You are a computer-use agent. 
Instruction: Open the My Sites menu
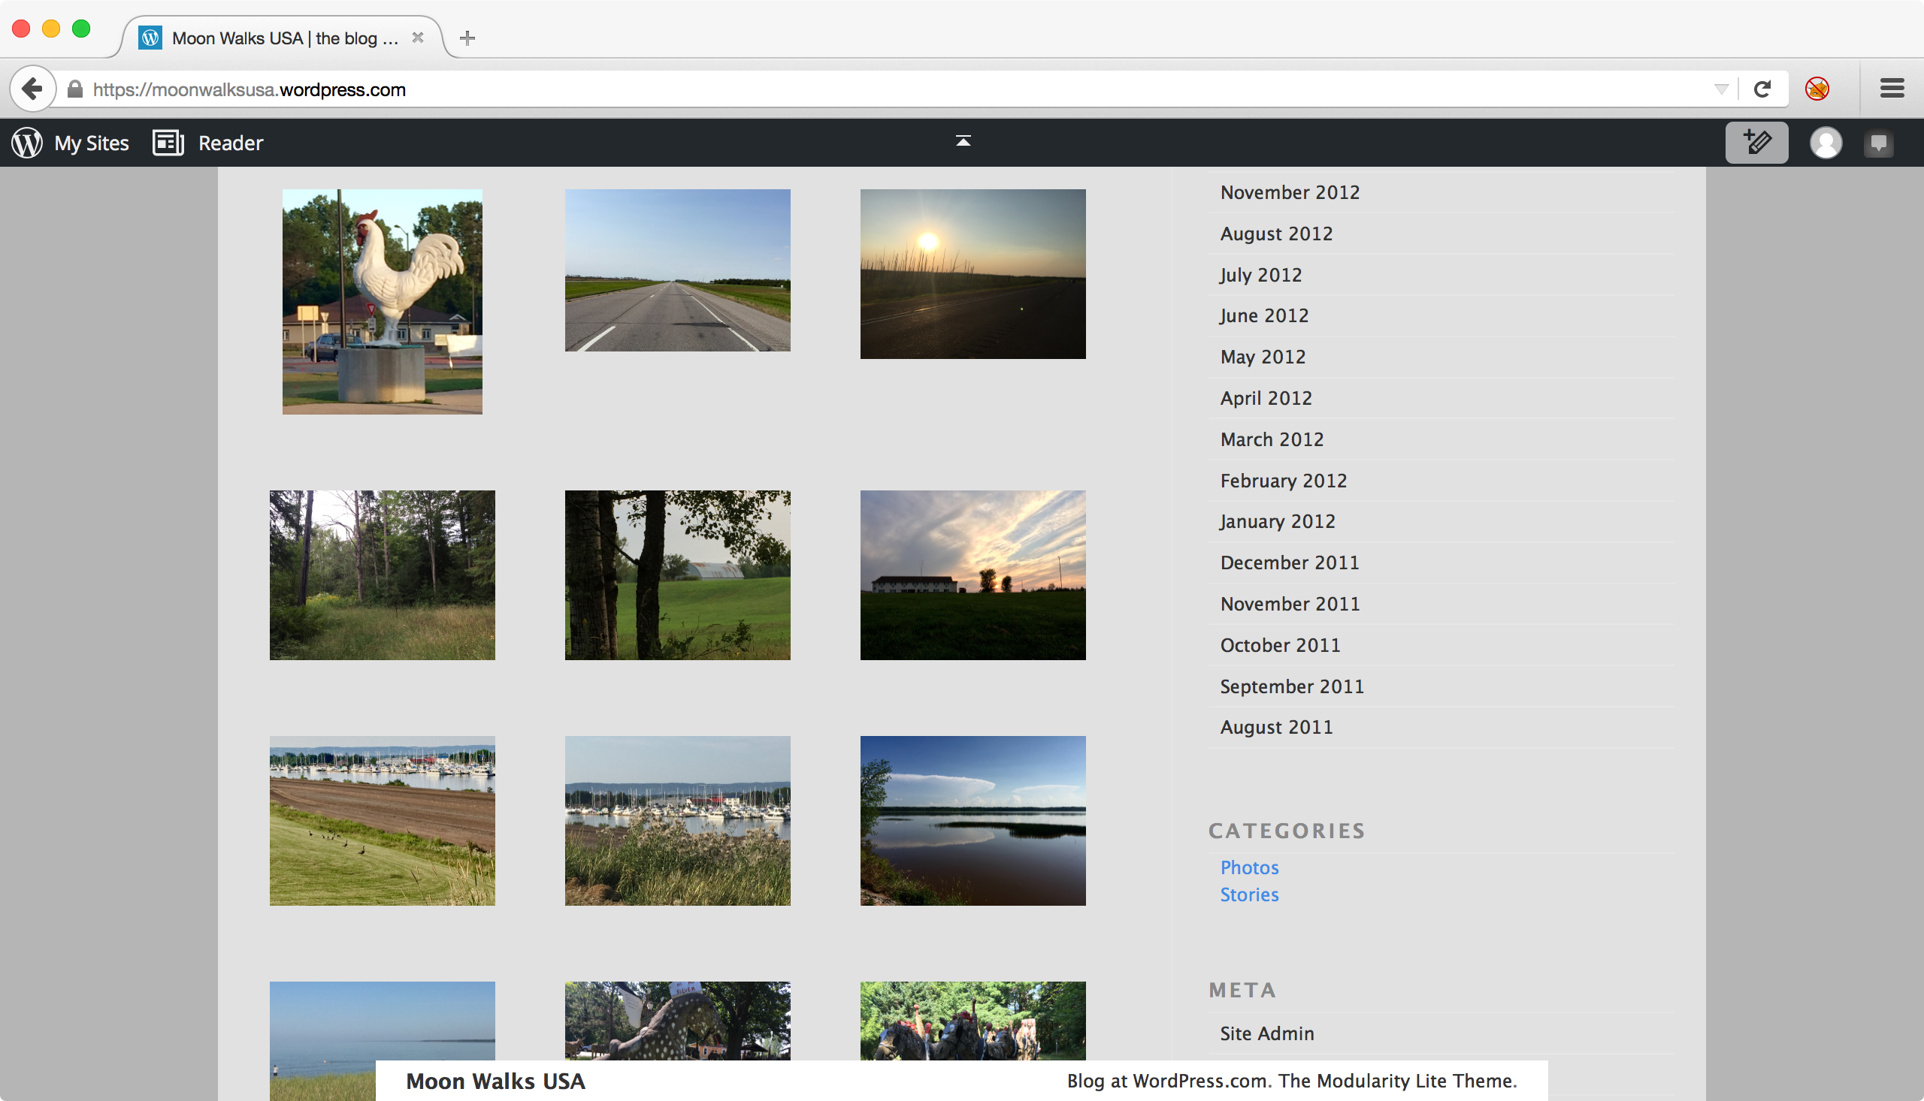pos(91,143)
